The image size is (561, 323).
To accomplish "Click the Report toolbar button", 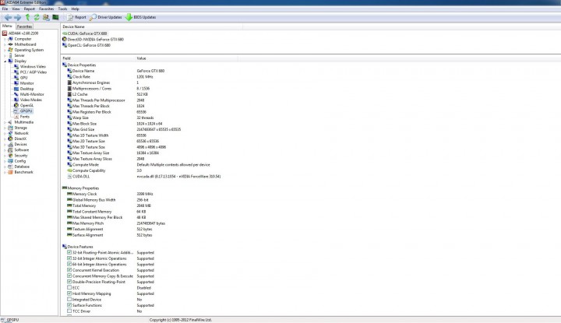I will pos(76,17).
